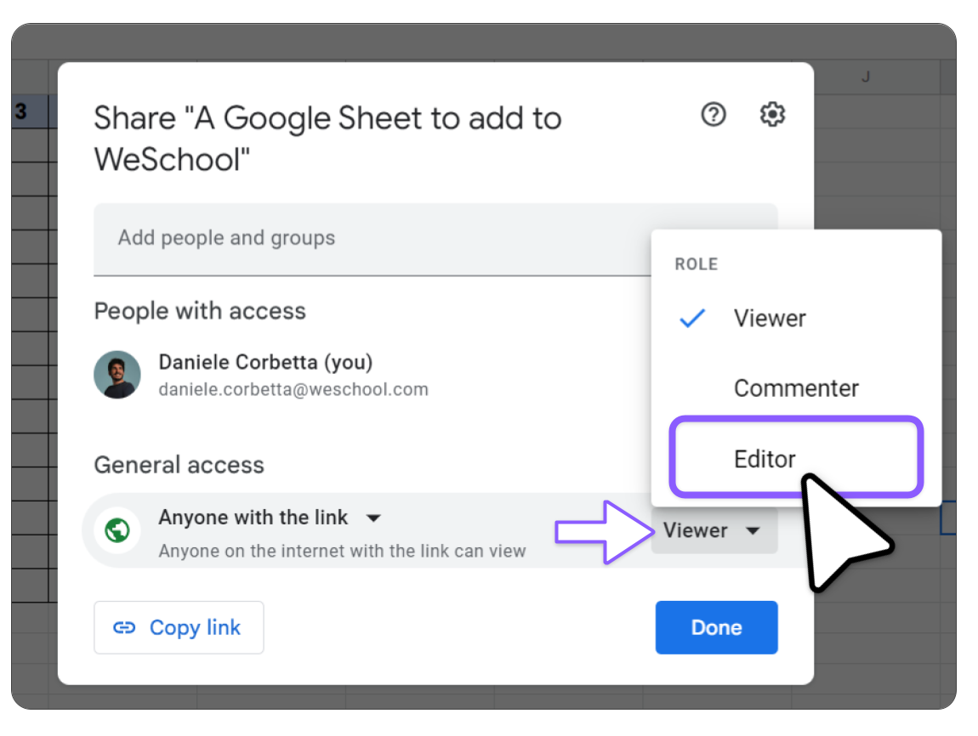Click Daniele Corbetta's profile picture

pyautogui.click(x=117, y=375)
